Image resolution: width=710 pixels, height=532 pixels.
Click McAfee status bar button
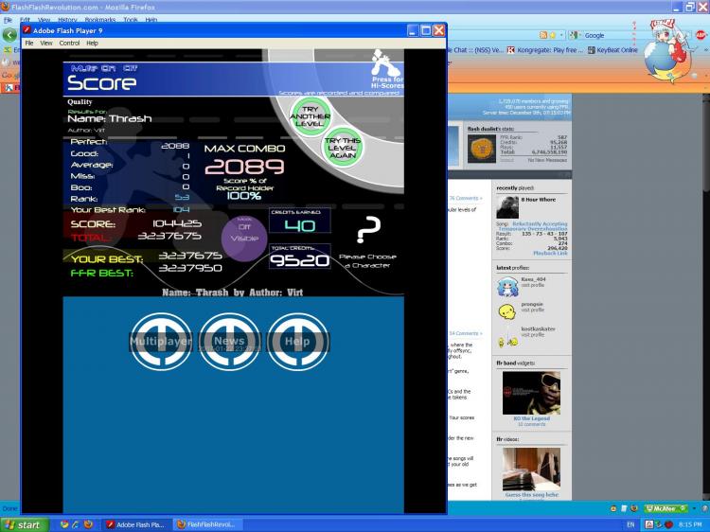666,508
